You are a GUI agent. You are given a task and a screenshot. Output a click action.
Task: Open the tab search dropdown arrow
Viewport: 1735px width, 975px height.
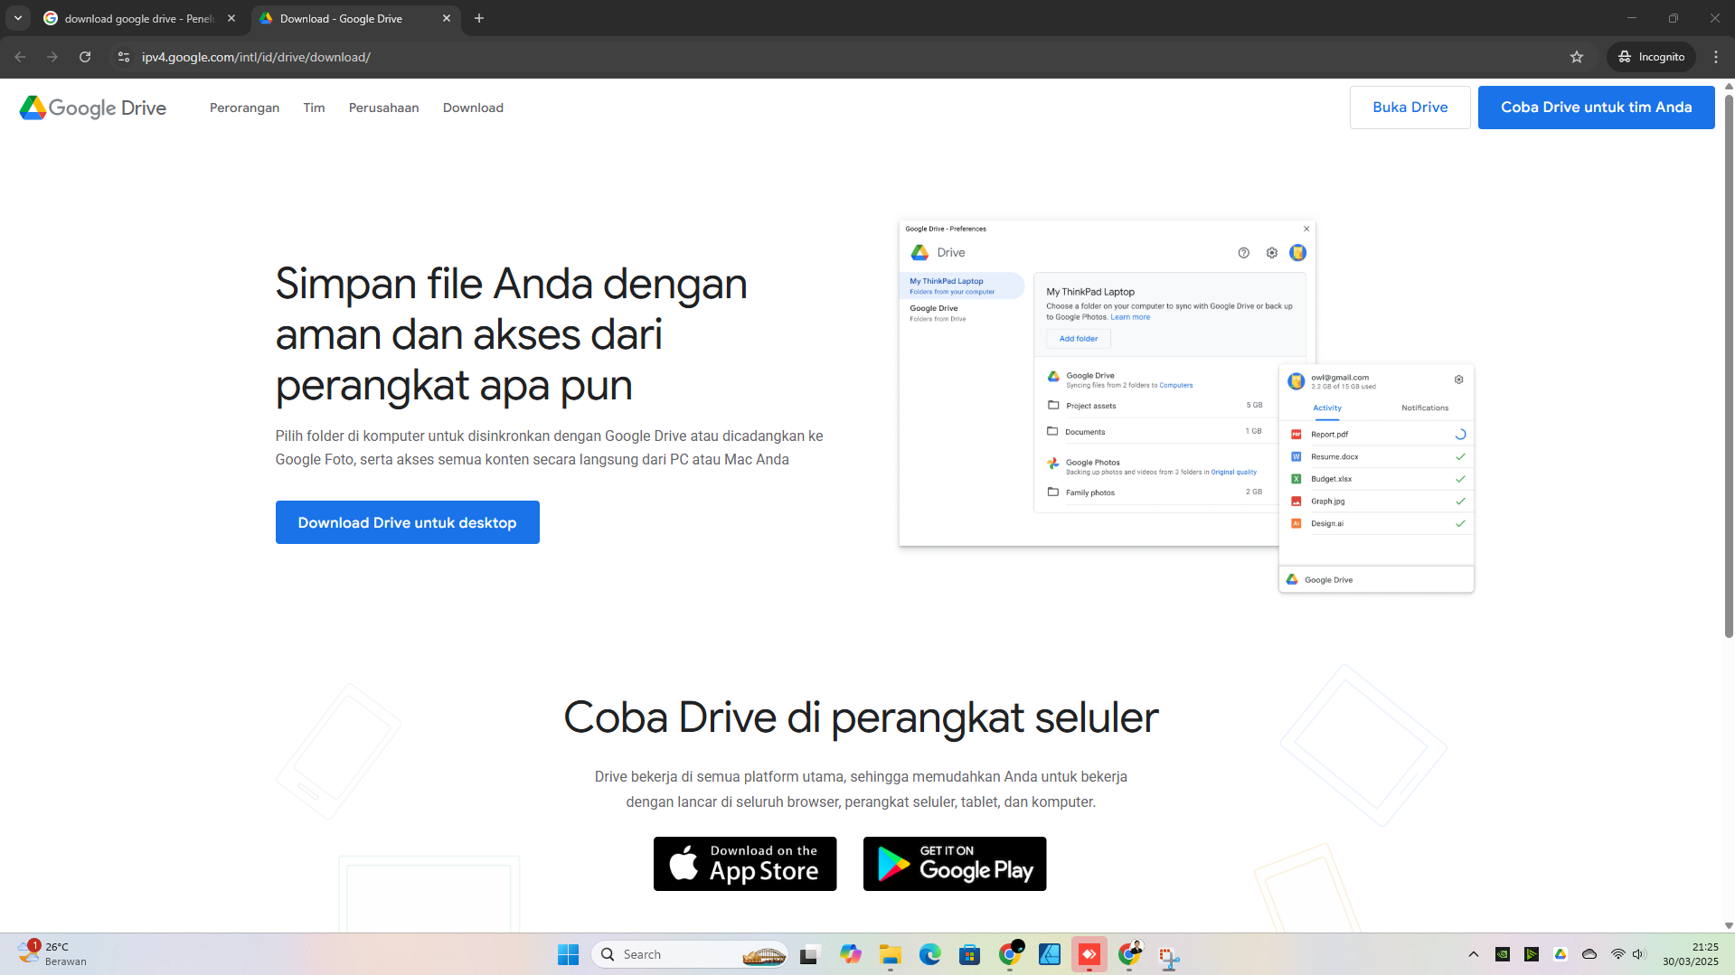pos(18,18)
